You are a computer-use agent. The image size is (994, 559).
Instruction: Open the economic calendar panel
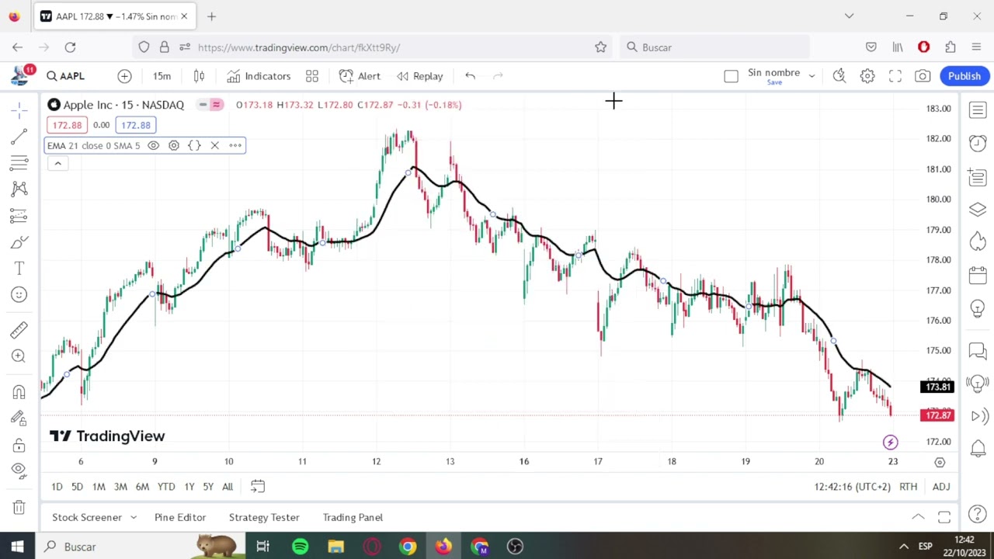pyautogui.click(x=978, y=275)
